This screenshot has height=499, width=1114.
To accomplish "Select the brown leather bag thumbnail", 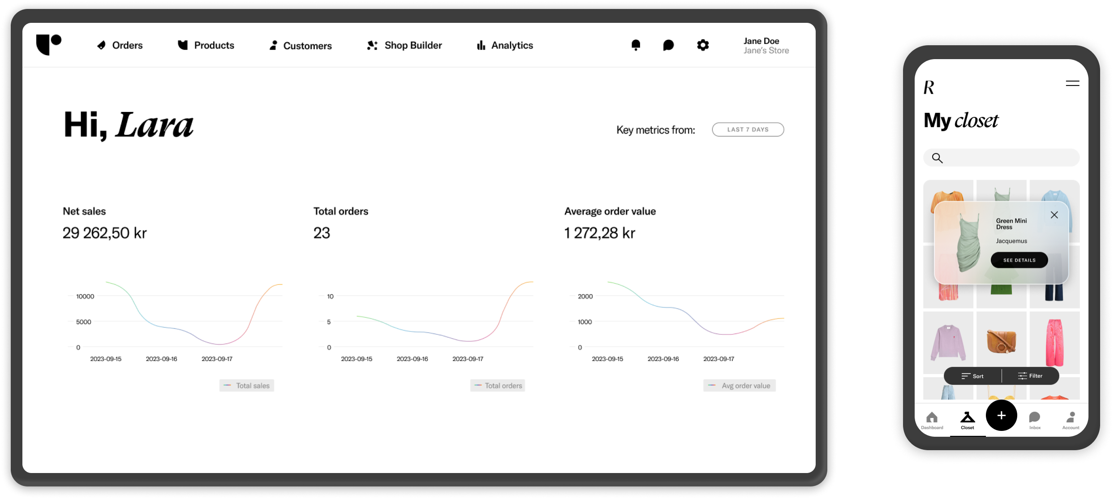I will tap(1002, 343).
